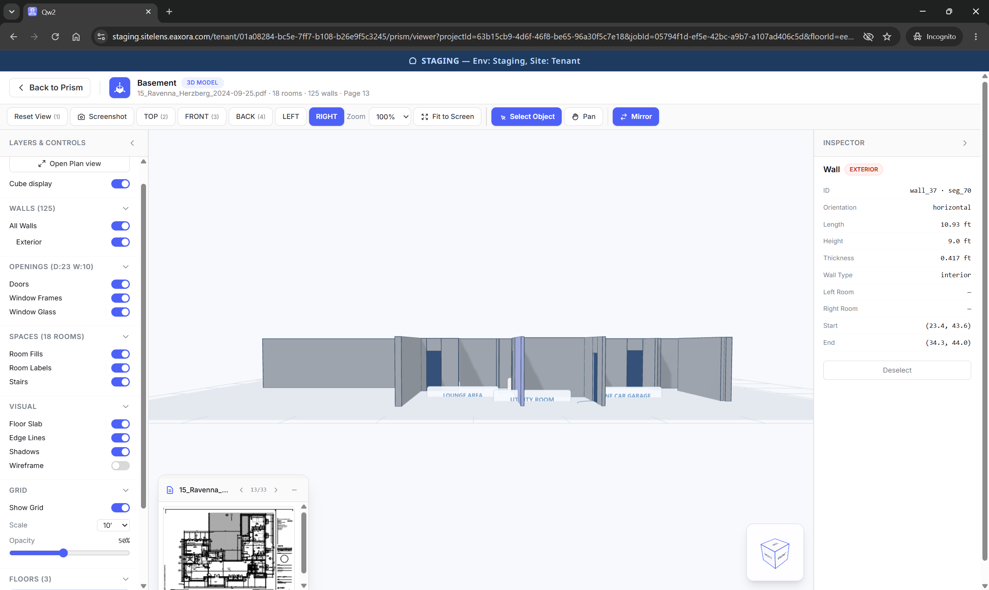
Task: Click the Screenshot camera button
Action: (x=102, y=117)
